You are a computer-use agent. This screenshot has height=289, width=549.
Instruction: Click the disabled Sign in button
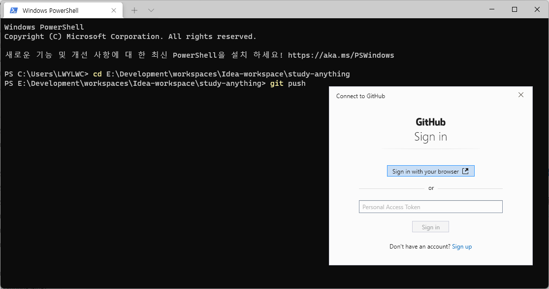coord(431,227)
